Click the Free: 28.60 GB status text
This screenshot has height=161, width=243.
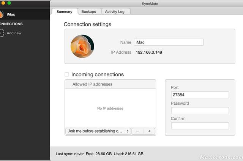coord(99,154)
